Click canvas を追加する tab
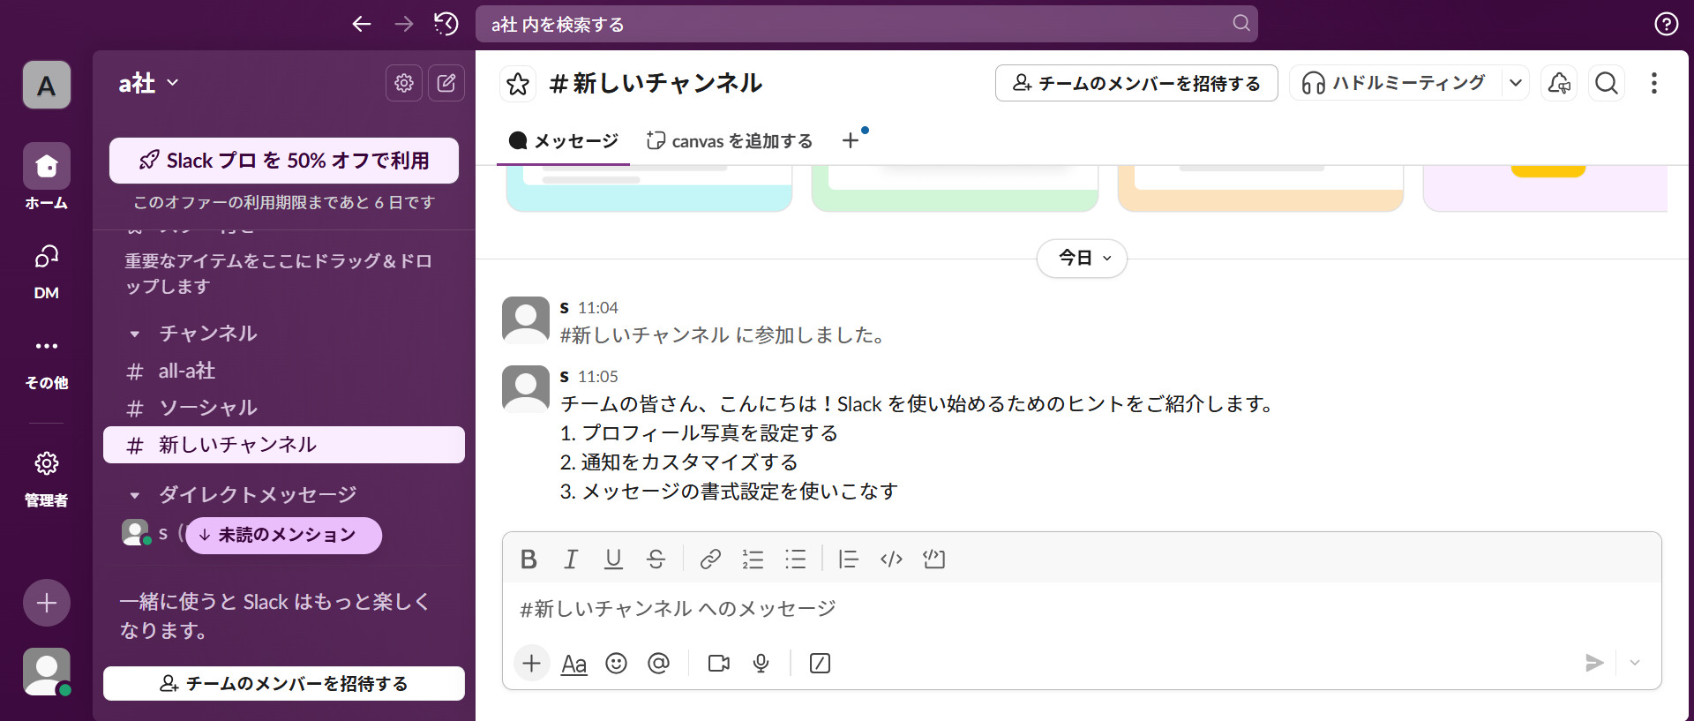Viewport: 1694px width, 721px height. click(730, 141)
